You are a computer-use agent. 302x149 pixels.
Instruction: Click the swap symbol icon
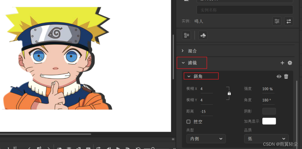289,21
